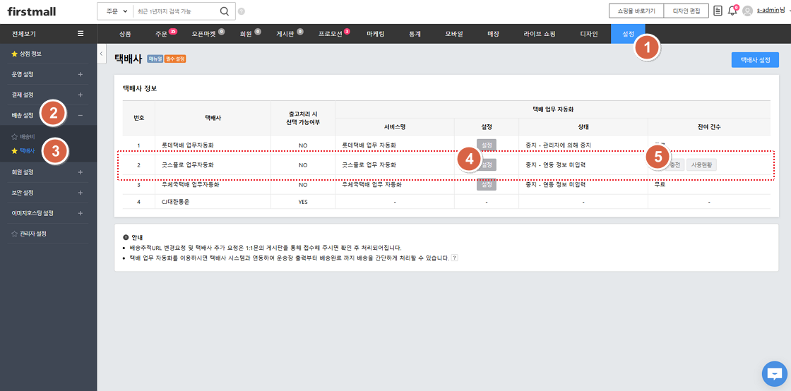The width and height of the screenshot is (791, 391).
Task: Toggle favorite star next to 배송비
Action: click(14, 136)
